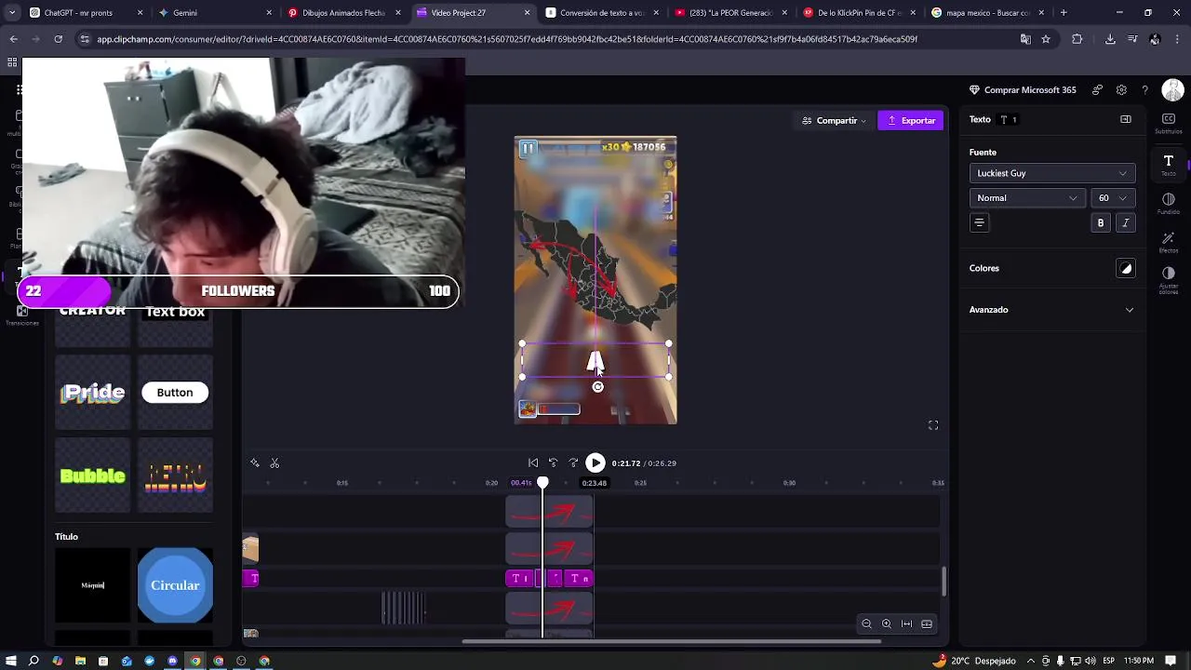Rewind five seconds
Screen dimensions: 1191x670
tap(553, 463)
